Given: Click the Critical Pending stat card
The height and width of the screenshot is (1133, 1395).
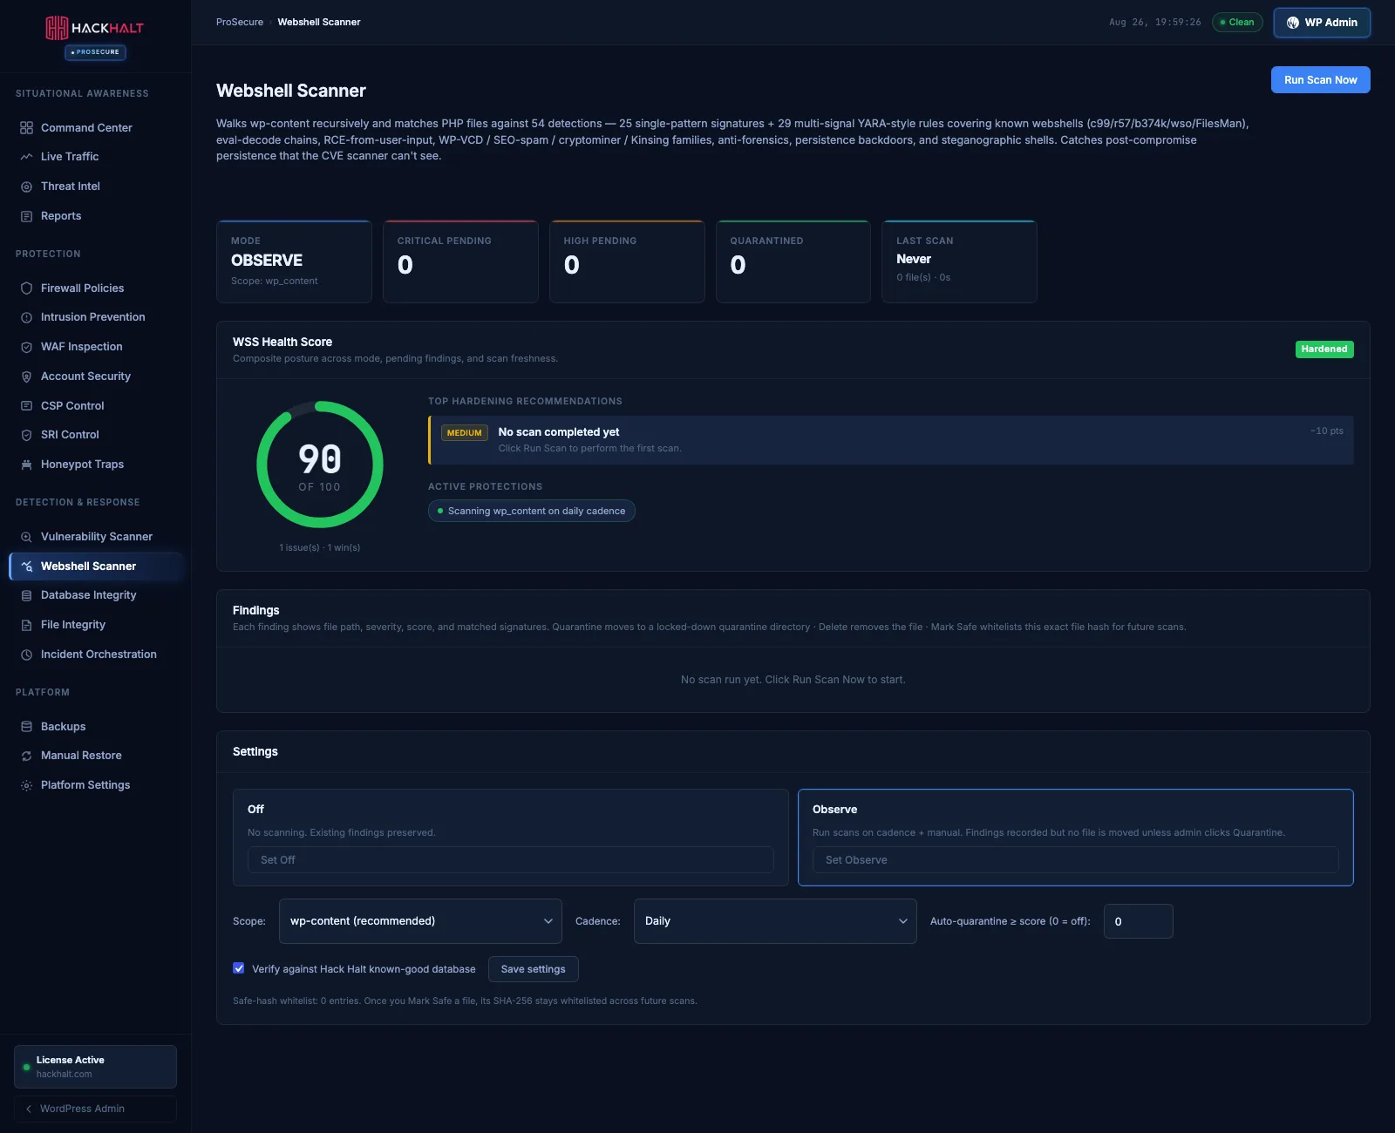Looking at the screenshot, I should [460, 261].
